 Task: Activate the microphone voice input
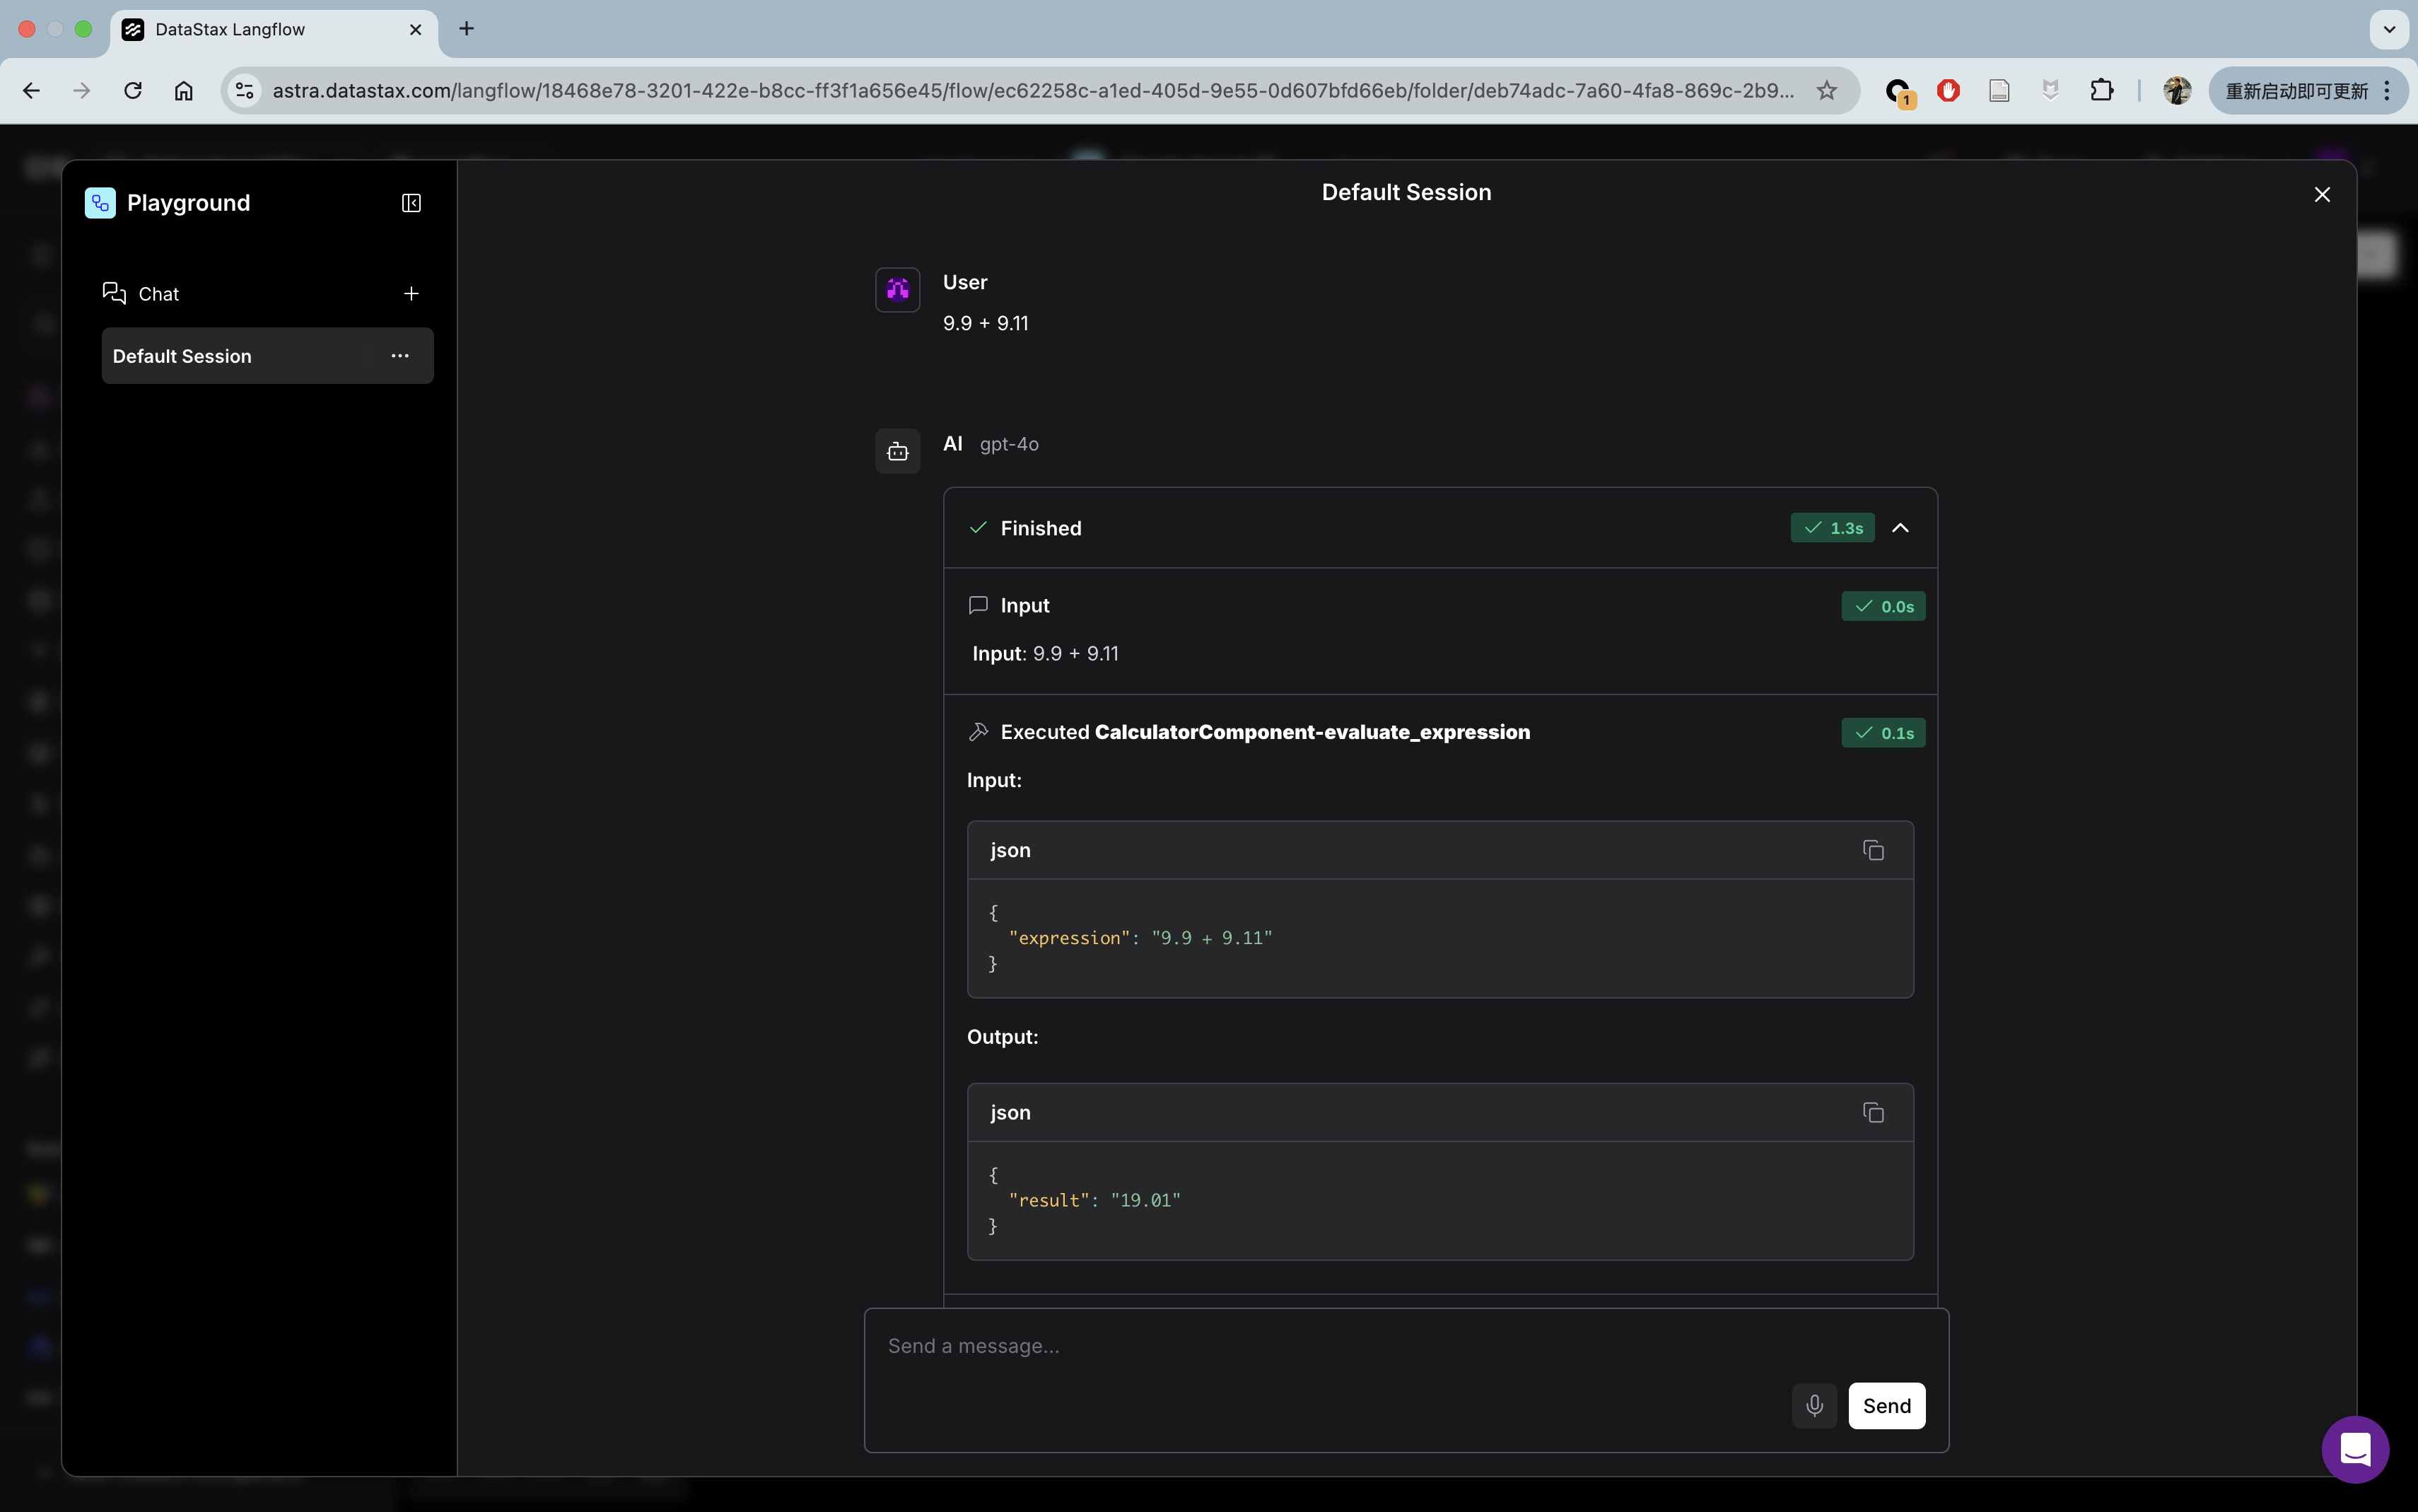[1814, 1406]
